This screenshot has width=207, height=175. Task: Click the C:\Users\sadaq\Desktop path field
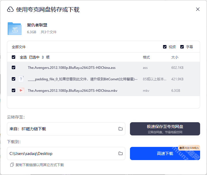pyautogui.click(x=62, y=153)
